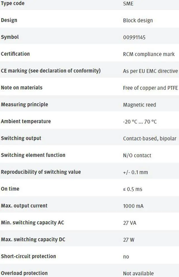
Task: Click 'Free of copper and PTFE' value
Action: (x=150, y=88)
